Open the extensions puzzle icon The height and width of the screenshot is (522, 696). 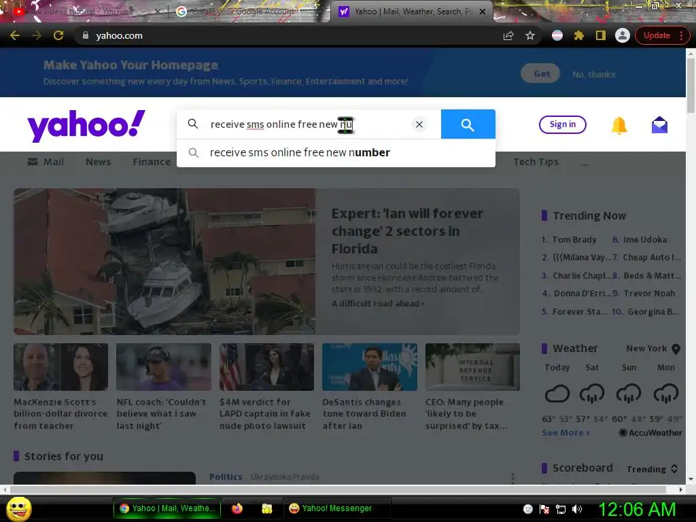pyautogui.click(x=579, y=35)
